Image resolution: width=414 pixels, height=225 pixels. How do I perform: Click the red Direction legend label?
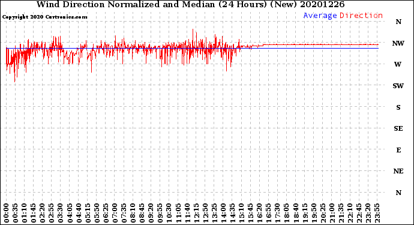[x=361, y=16]
